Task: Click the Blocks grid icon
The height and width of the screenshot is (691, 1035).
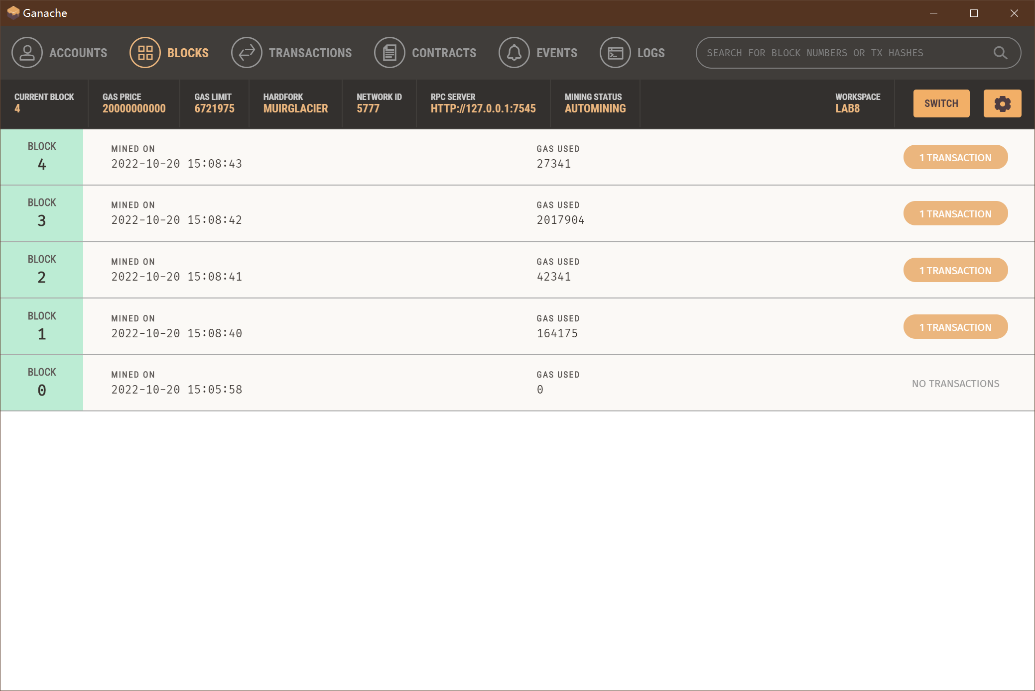Action: point(145,53)
